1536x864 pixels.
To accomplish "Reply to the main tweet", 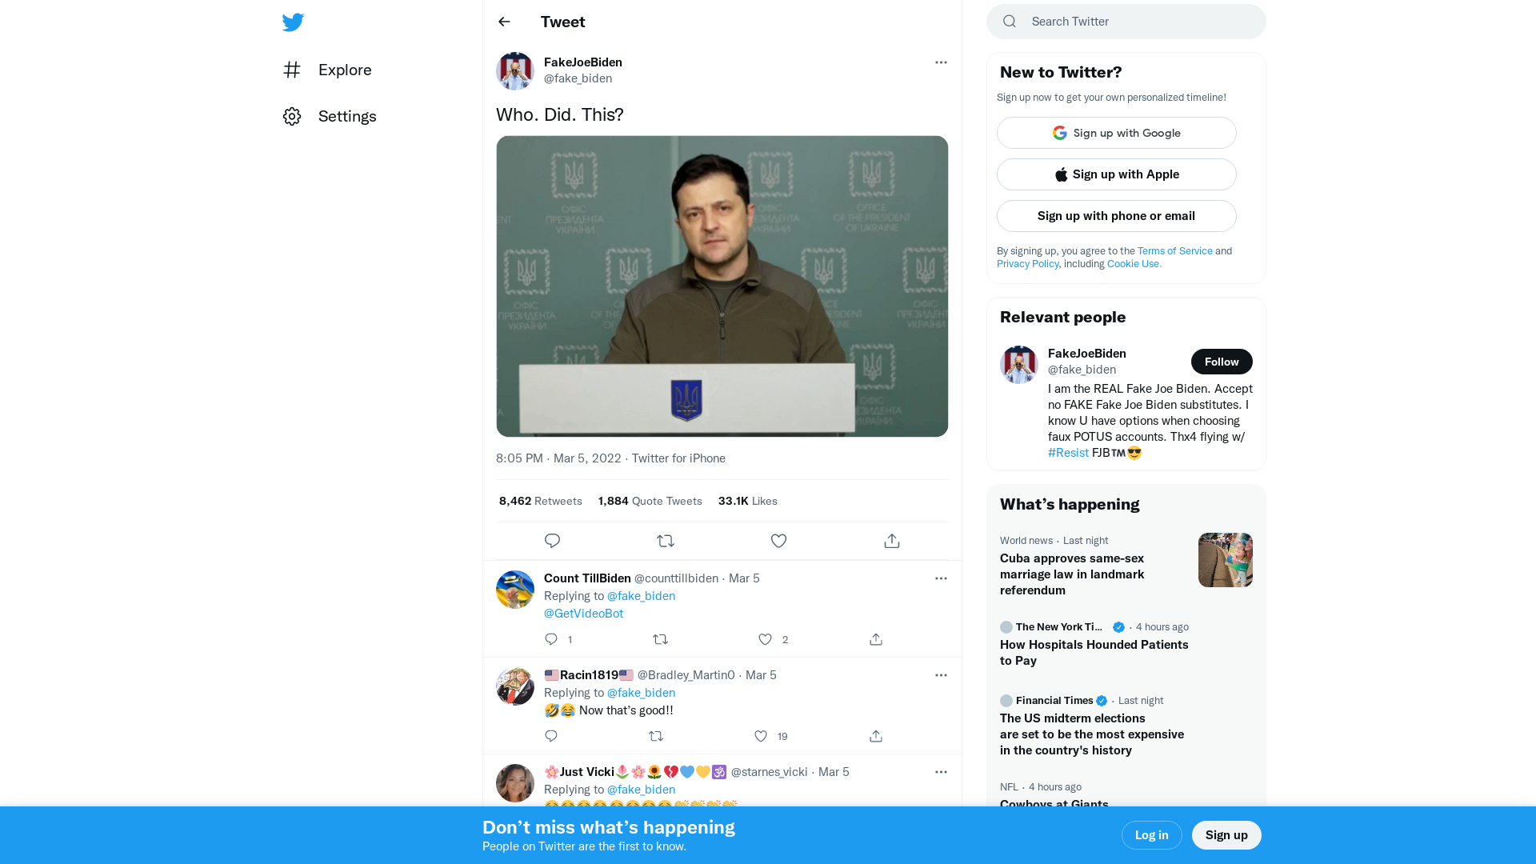I will (552, 541).
